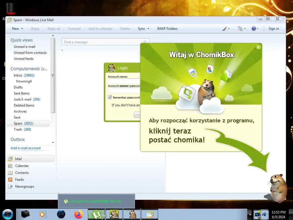The image size is (293, 220).
Task: Open the colorize paintbrush icon in toolbar
Action: point(224,29)
